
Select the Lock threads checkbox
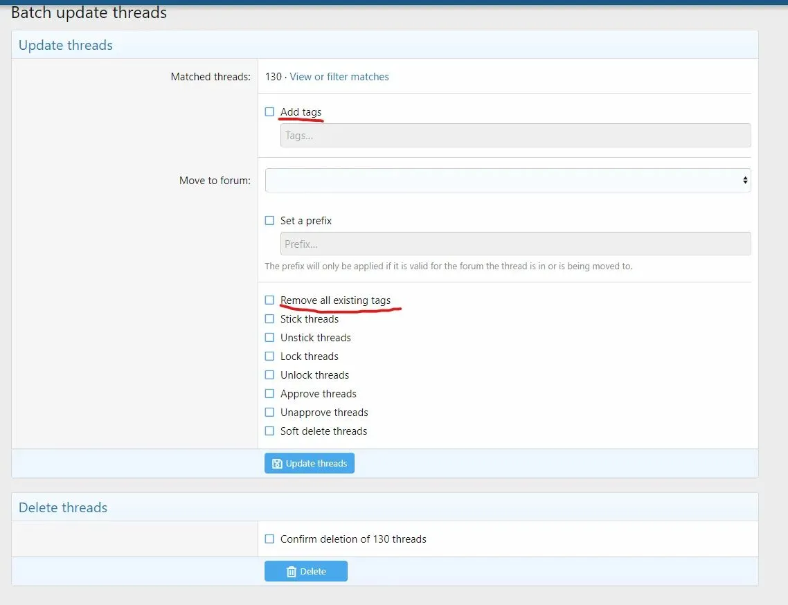tap(269, 356)
